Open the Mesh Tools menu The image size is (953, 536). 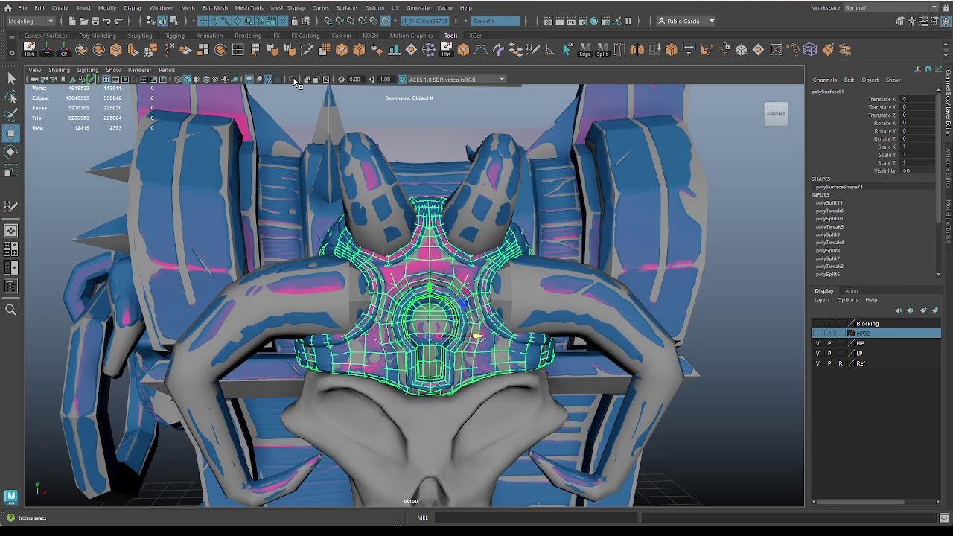249,7
